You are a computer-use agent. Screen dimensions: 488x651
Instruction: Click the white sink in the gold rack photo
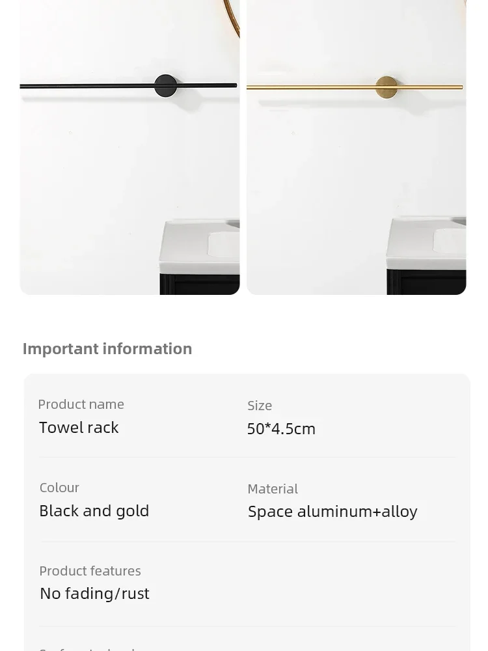click(x=426, y=243)
